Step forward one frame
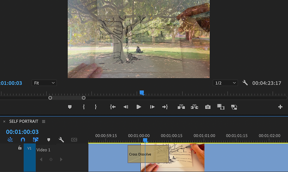Viewport: 288px width, 172px height. point(152,107)
